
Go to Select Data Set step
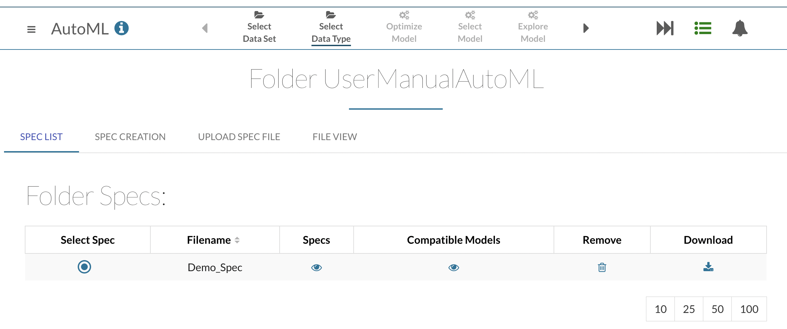[259, 27]
